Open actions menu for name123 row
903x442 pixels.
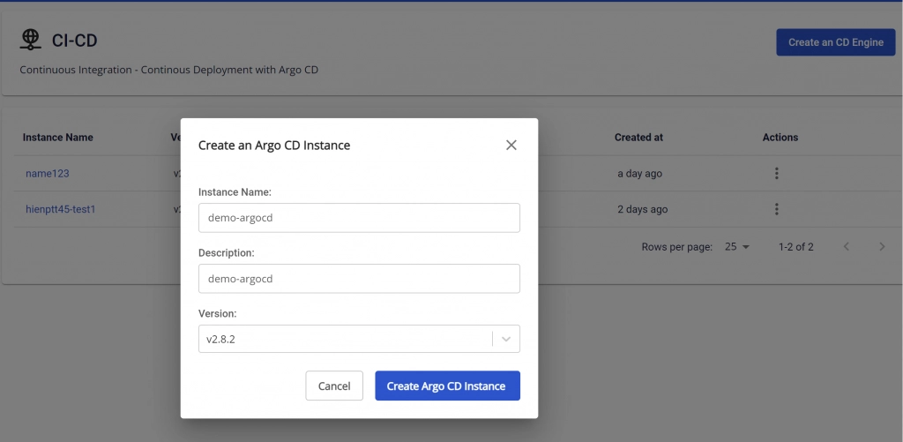[776, 173]
